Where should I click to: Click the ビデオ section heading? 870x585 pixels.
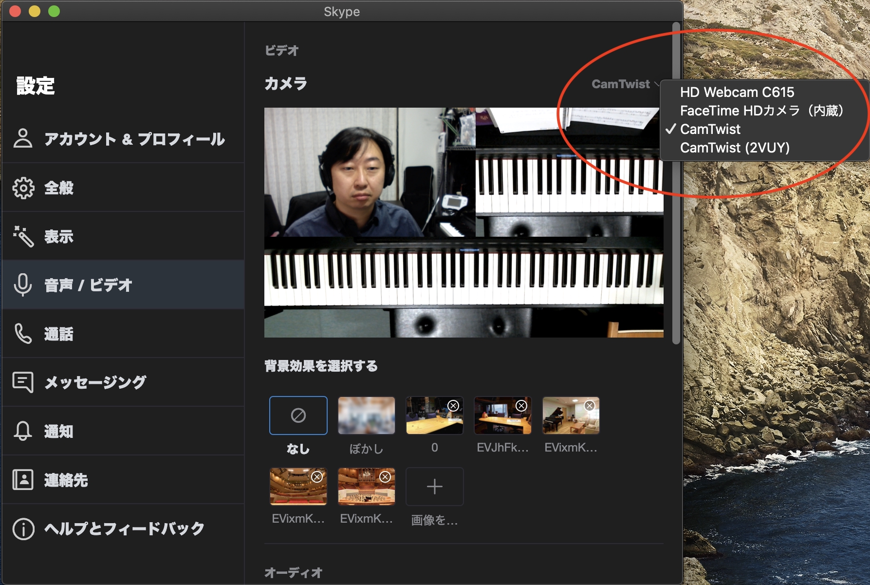(281, 50)
